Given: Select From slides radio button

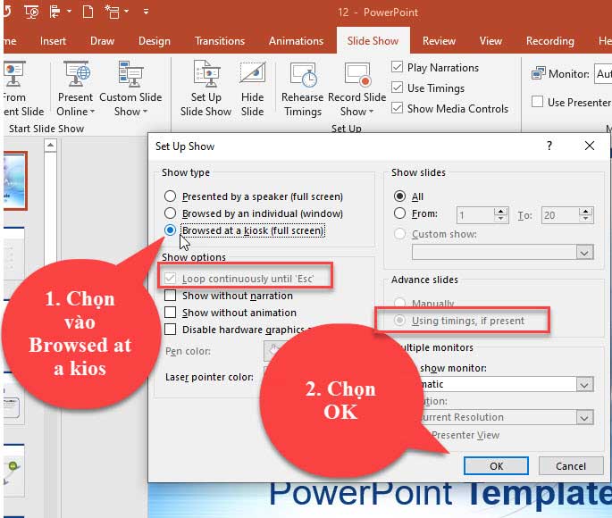Looking at the screenshot, I should click(399, 213).
